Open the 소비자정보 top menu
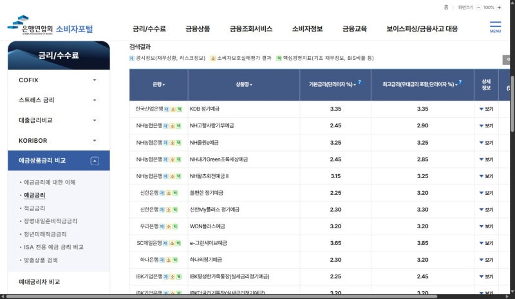 coord(308,29)
